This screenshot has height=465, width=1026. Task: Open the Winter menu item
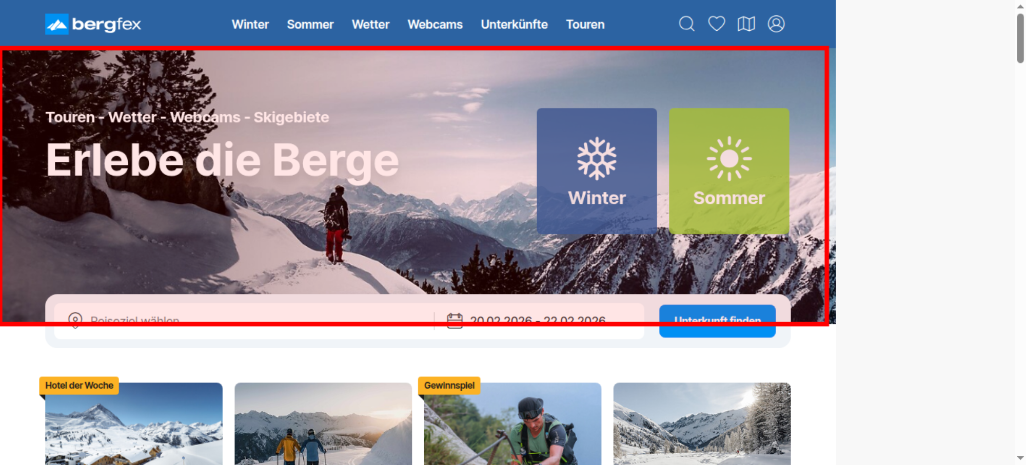pos(250,25)
